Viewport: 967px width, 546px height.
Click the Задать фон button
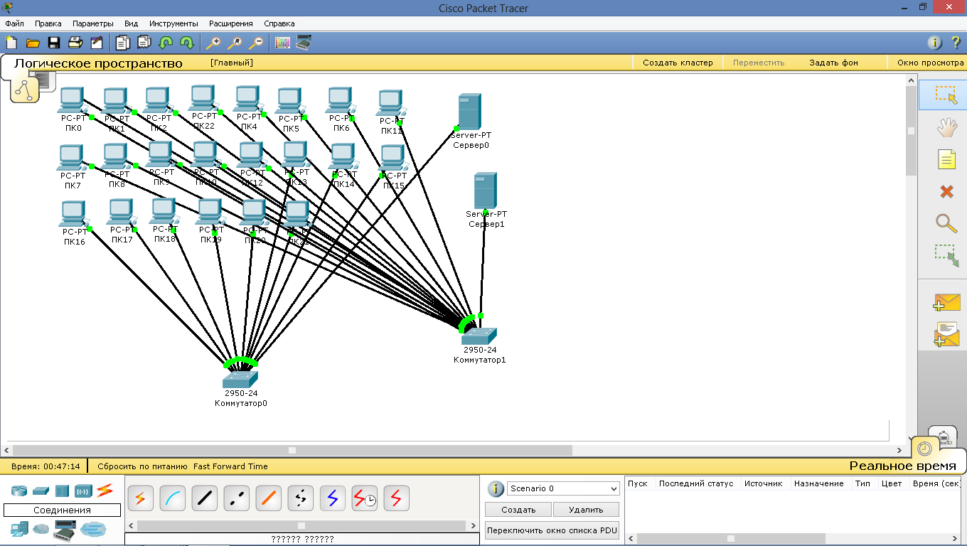[x=833, y=63]
